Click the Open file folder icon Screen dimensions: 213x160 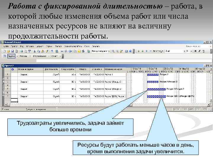click(x=8, y=51)
